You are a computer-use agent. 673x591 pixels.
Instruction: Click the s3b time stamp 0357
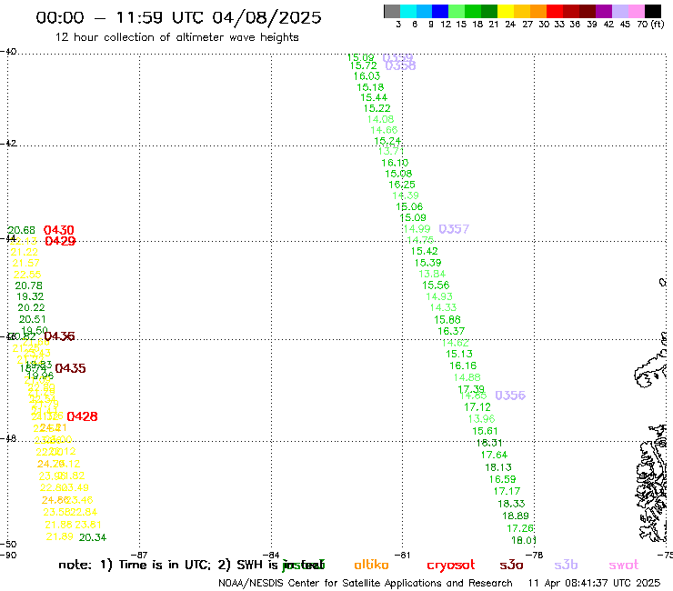coord(454,229)
